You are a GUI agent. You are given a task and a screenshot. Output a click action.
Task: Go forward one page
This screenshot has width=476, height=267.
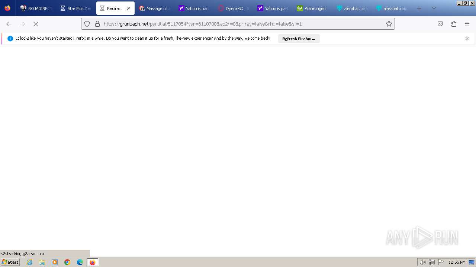coord(22,24)
